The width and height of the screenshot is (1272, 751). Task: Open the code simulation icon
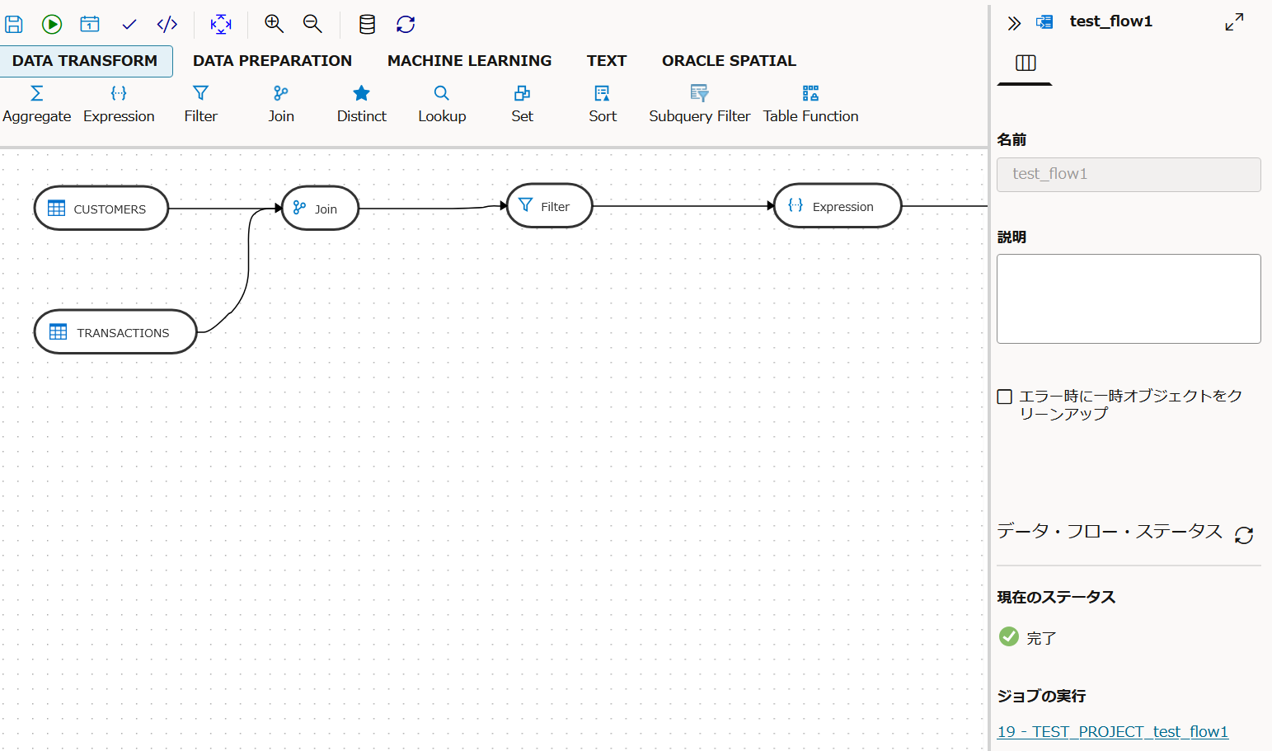coord(167,24)
